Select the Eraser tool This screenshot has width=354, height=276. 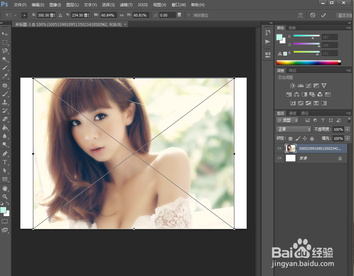(5, 119)
